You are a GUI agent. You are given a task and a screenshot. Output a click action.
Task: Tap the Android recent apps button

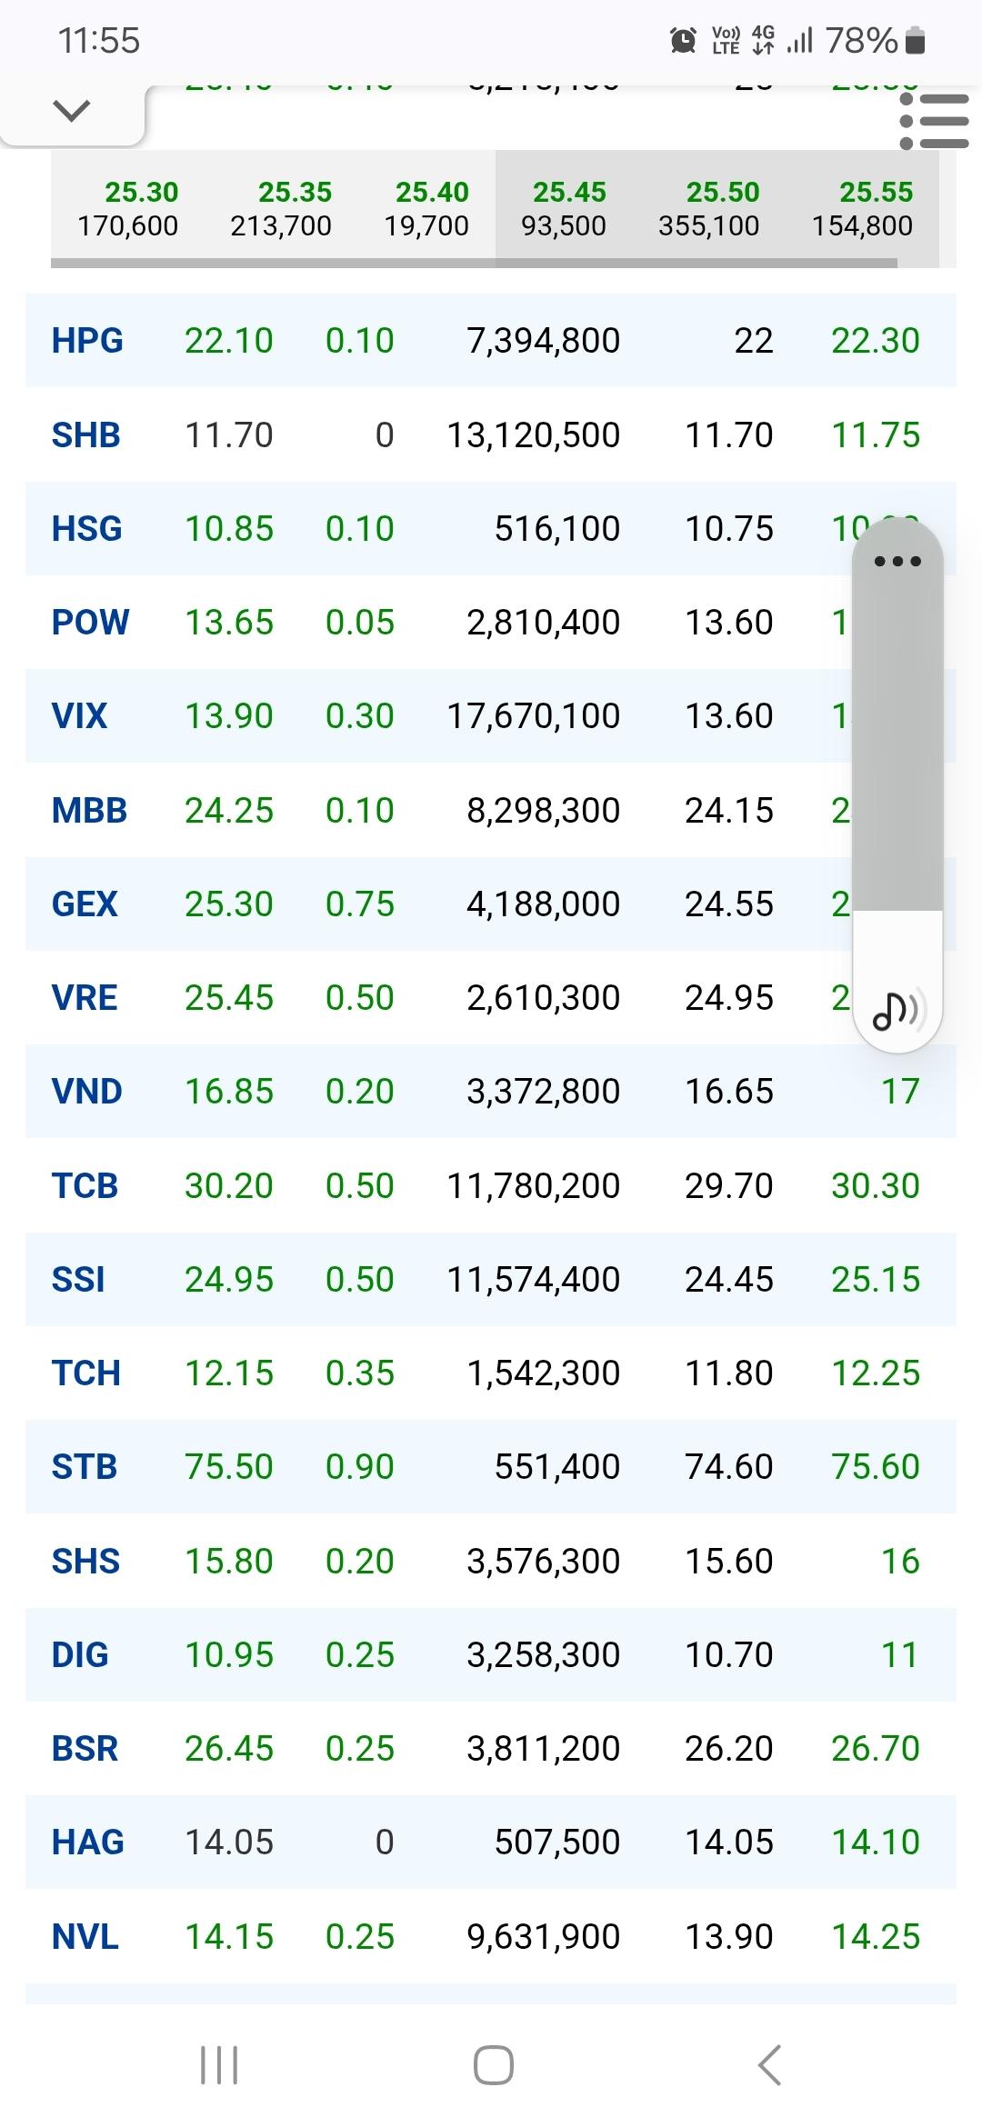tap(219, 2065)
